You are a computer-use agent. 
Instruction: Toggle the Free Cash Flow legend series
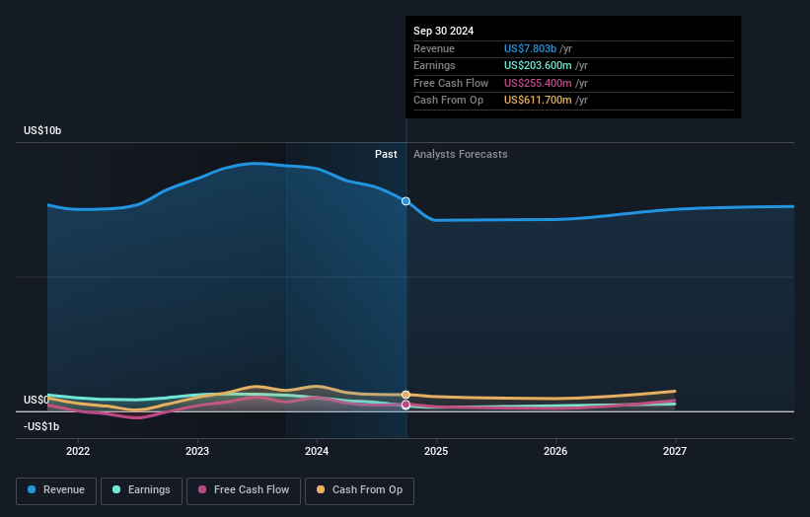244,490
